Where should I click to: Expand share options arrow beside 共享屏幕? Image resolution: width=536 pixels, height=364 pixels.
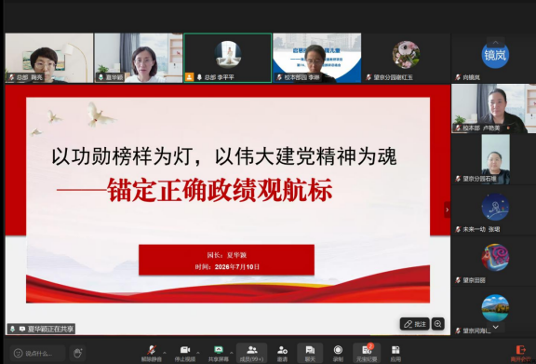click(232, 353)
